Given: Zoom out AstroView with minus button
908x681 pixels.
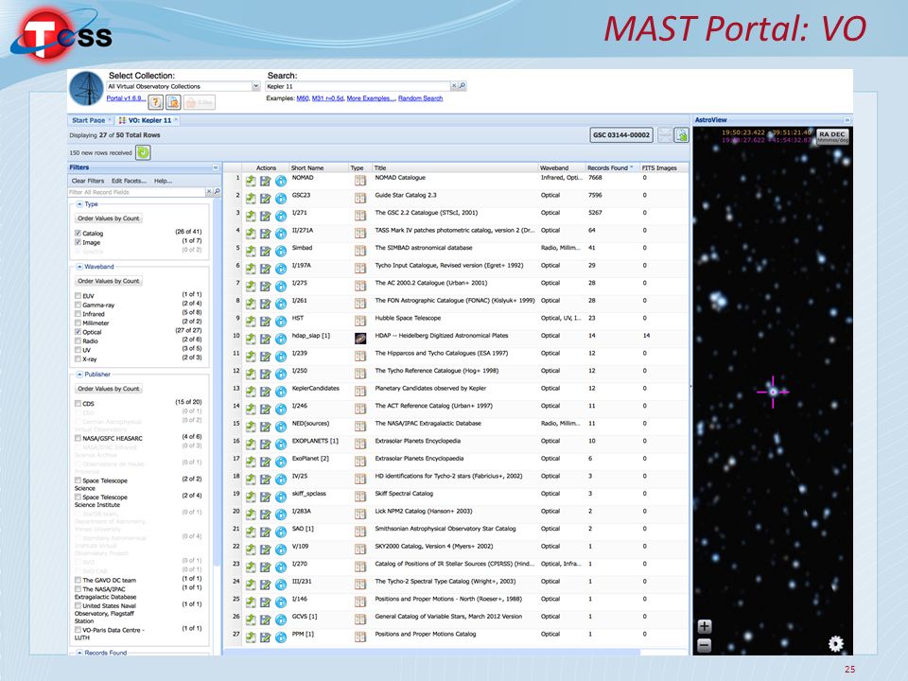Looking at the screenshot, I should click(x=704, y=645).
